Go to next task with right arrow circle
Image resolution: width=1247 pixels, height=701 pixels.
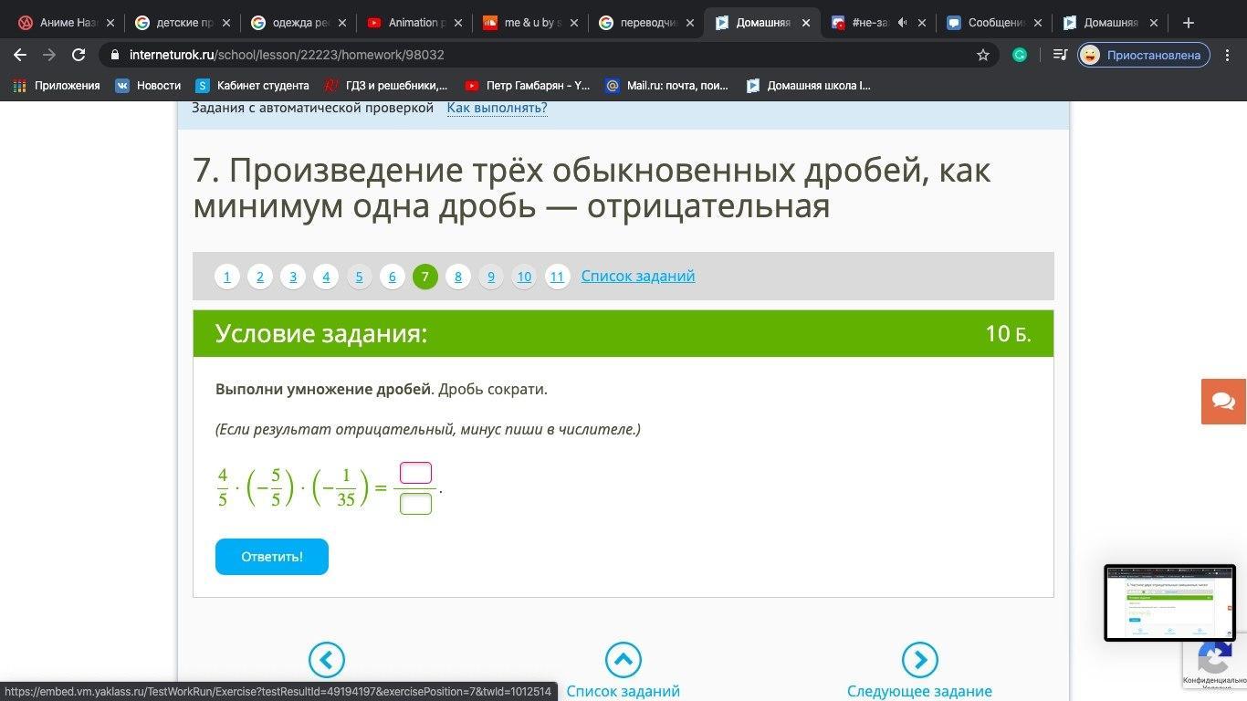tap(919, 660)
